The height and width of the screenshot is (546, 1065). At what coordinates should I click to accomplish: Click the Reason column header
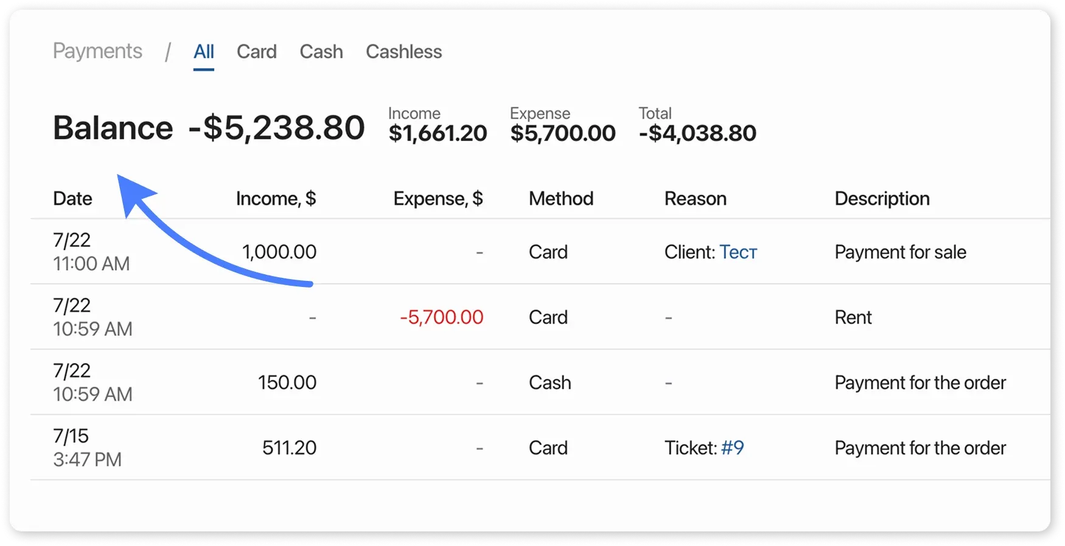click(x=695, y=199)
